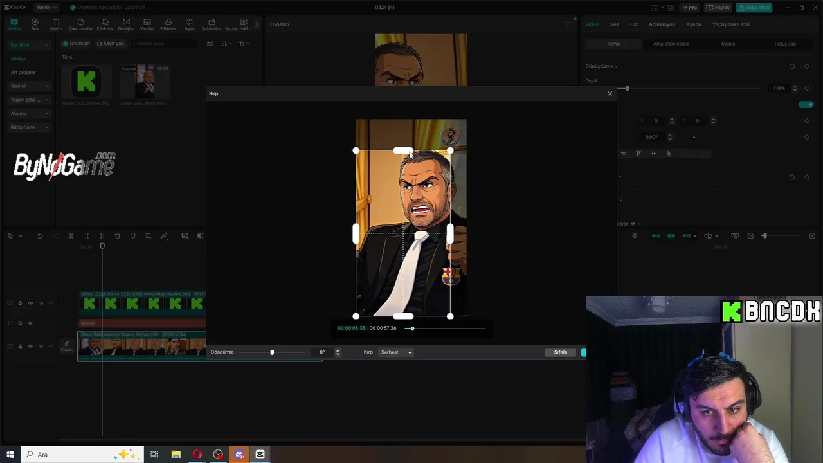The width and height of the screenshot is (823, 463).
Task: Lock the main video track
Action: (20, 346)
